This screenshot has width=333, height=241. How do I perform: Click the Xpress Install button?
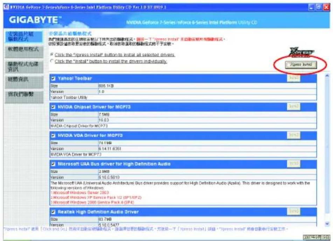(x=301, y=65)
